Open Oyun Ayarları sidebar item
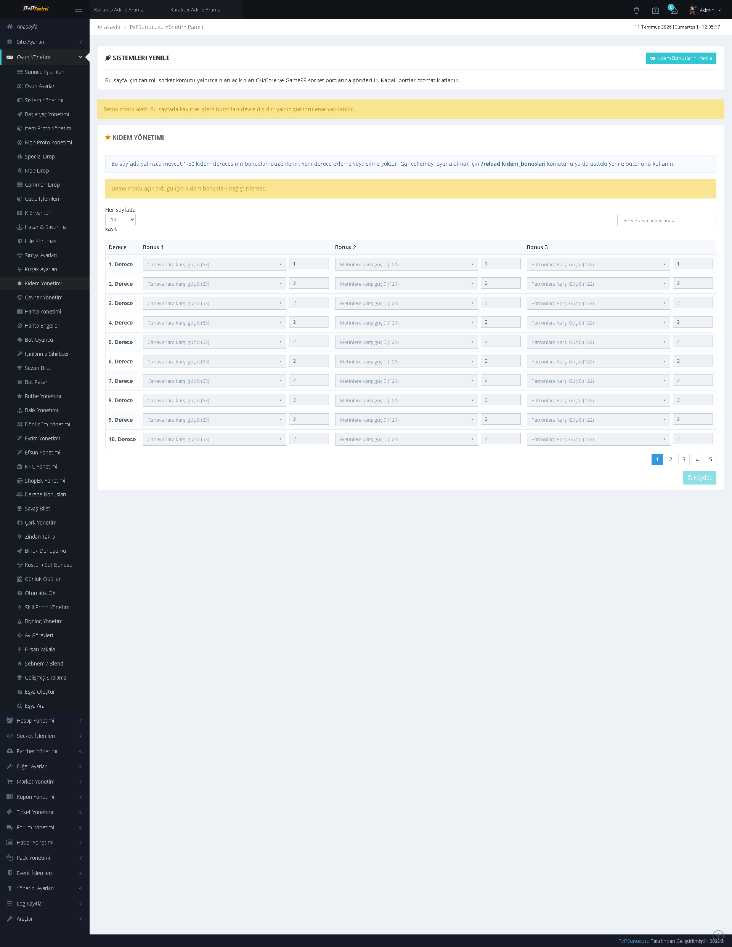This screenshot has width=732, height=947. coord(45,86)
